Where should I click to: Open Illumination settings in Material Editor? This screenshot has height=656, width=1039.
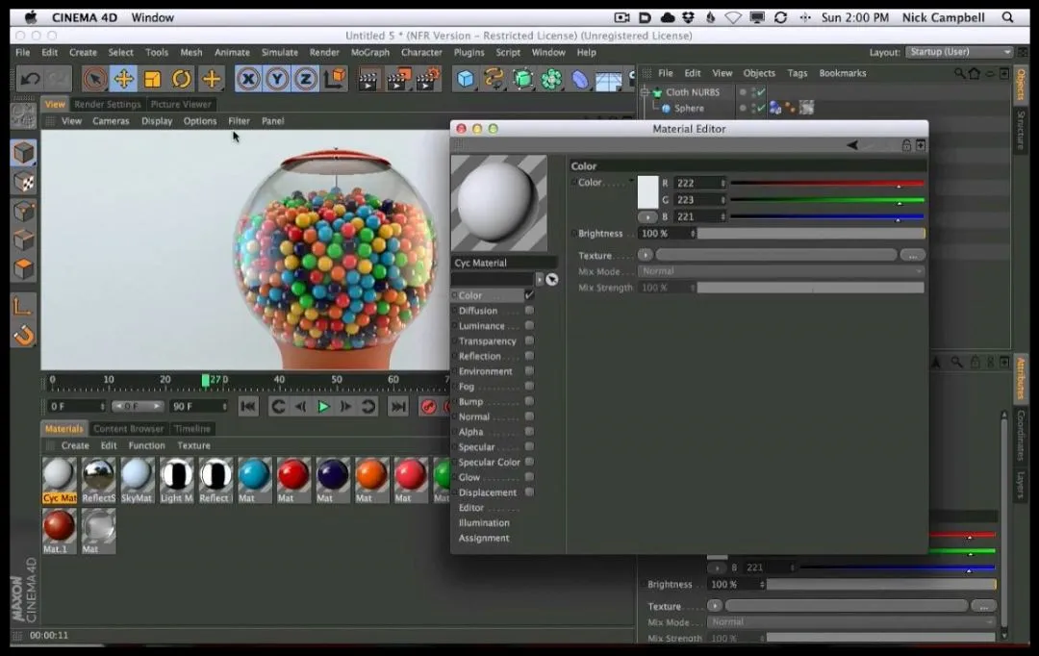484,523
